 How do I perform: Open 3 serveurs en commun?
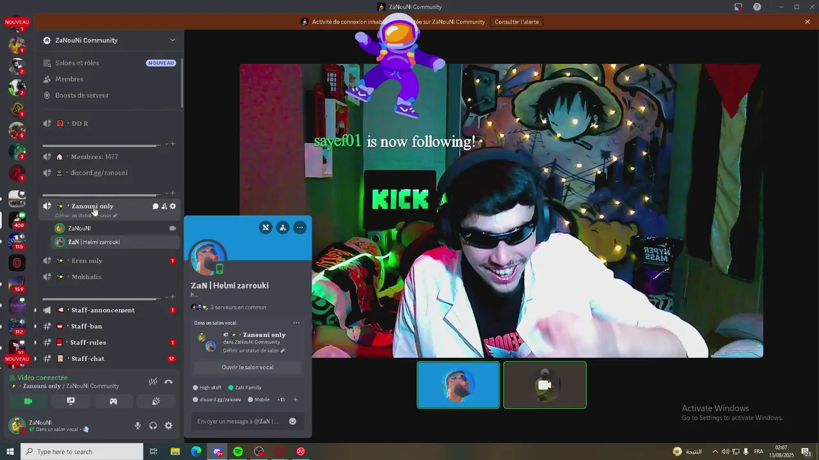coord(228,307)
